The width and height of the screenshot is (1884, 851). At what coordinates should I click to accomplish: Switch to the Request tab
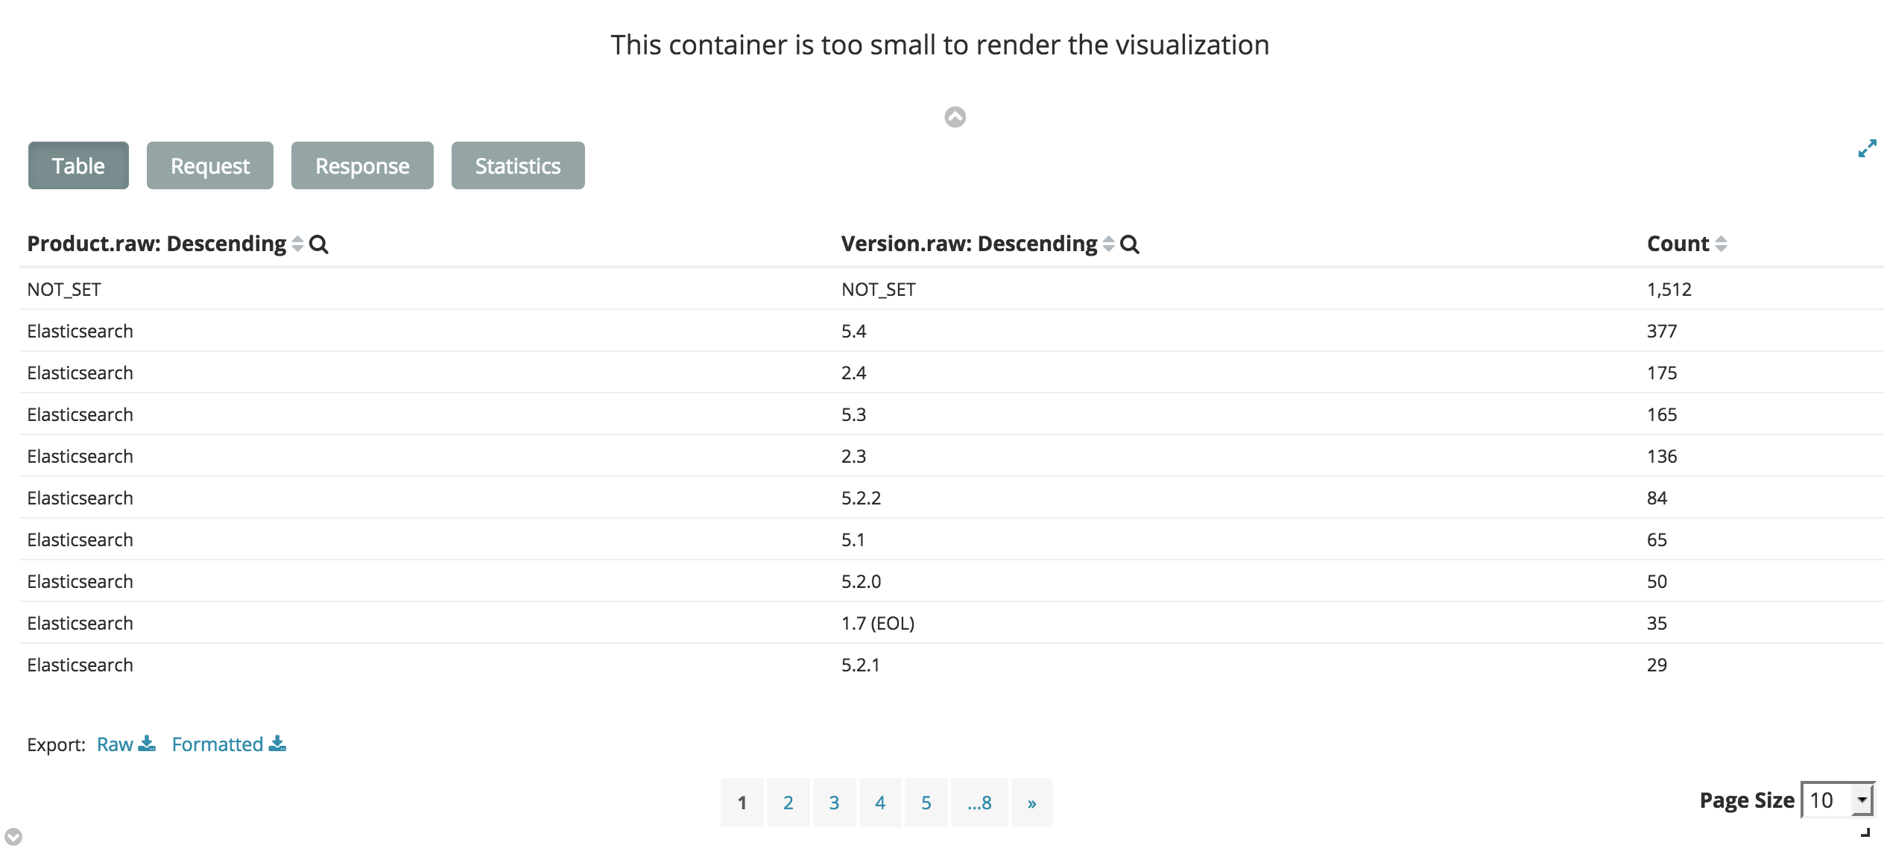click(209, 165)
